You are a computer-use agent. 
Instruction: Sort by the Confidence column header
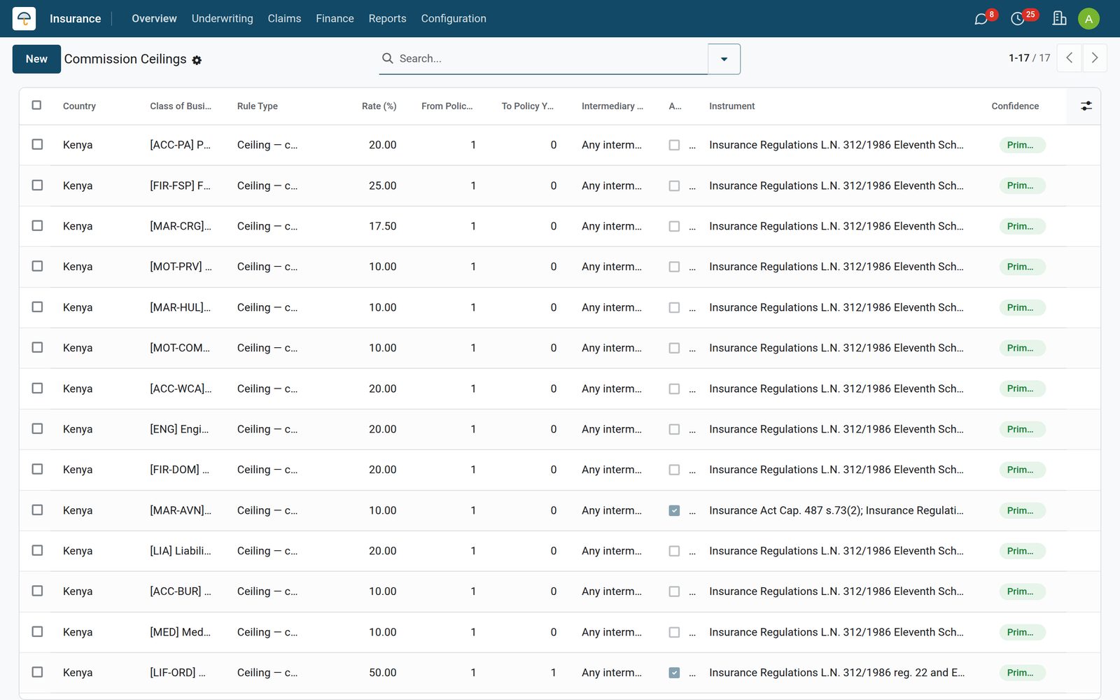pyautogui.click(x=1015, y=106)
